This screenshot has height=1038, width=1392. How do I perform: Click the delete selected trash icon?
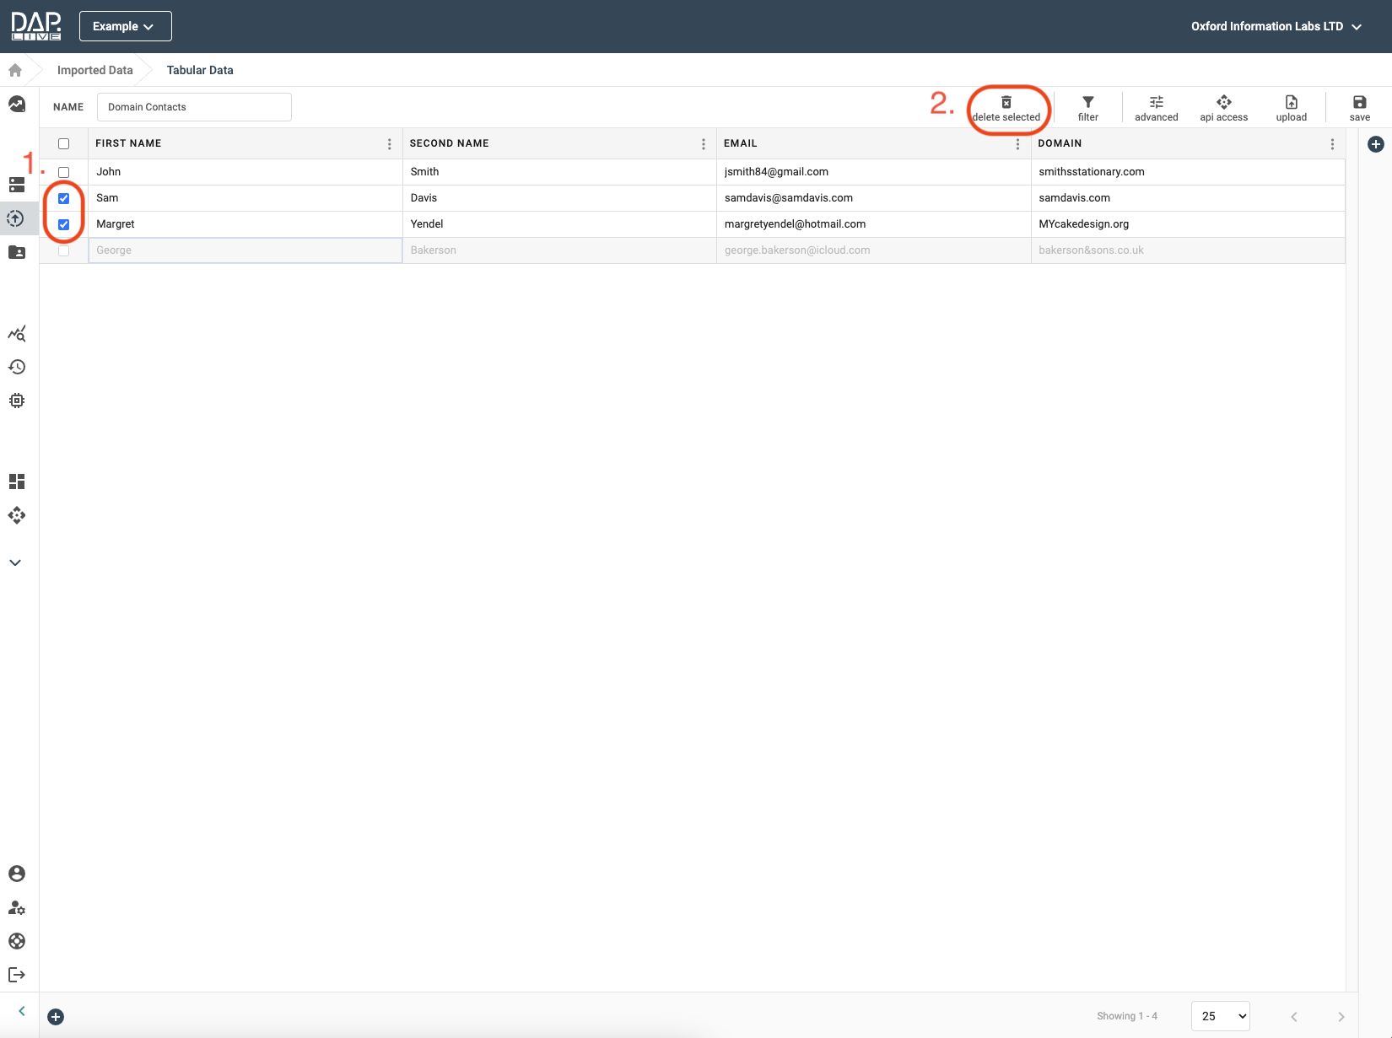point(1006,103)
